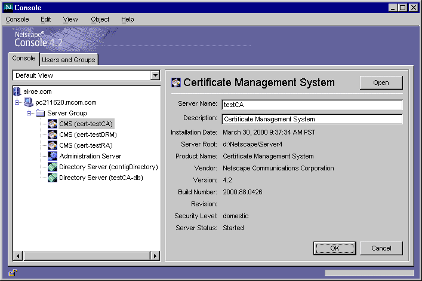
Task: Click the Administration Server icon
Action: pyautogui.click(x=53, y=156)
